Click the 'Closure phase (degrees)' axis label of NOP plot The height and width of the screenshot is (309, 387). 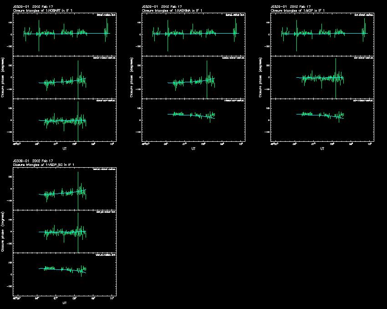[260, 77]
